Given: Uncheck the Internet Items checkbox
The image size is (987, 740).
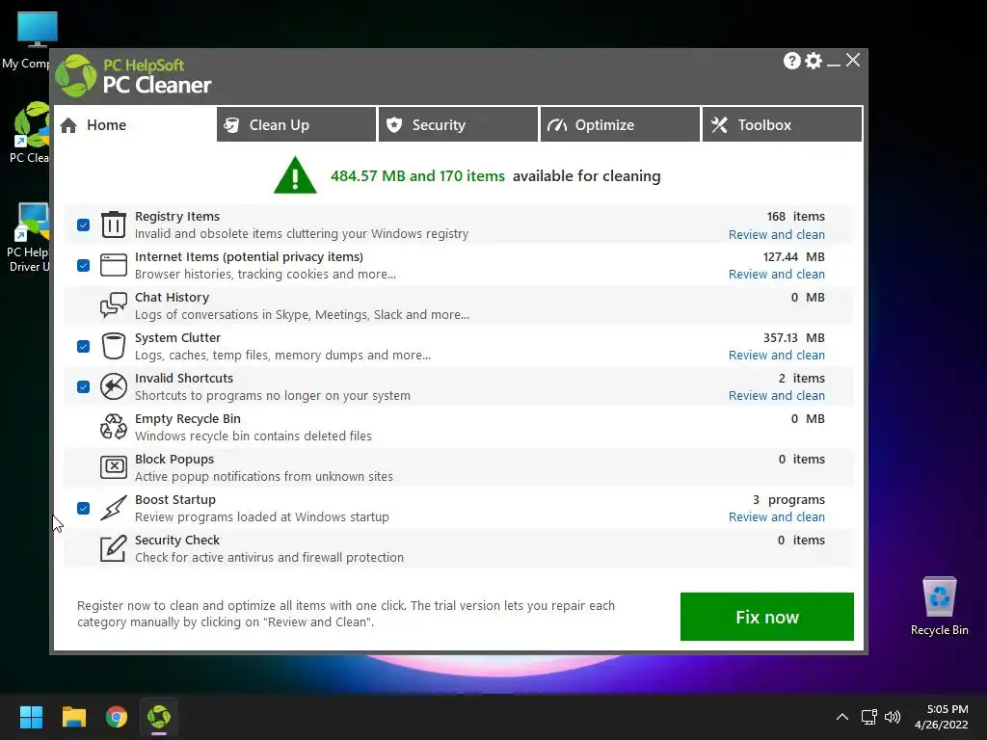Looking at the screenshot, I should pos(83,265).
